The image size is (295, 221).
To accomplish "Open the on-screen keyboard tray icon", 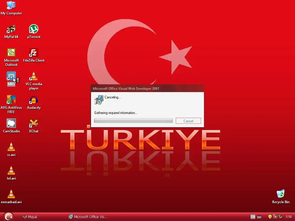I will [x=259, y=217].
